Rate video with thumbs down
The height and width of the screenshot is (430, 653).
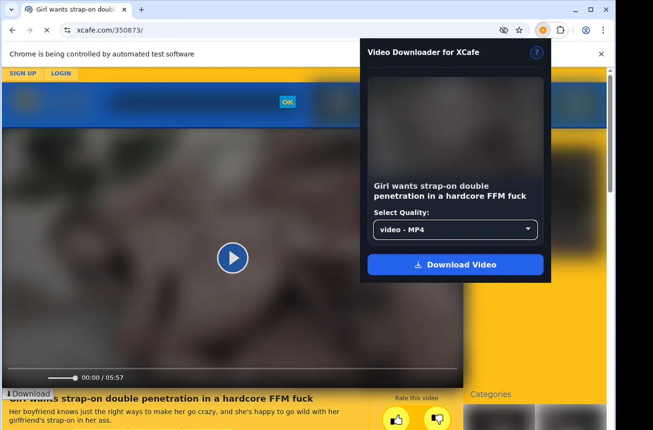(x=437, y=420)
